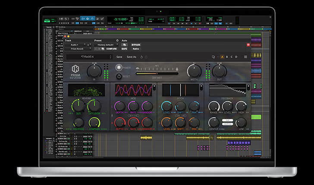Open the plugin hamburger menu
Screen dimensions: 314x185
point(245,57)
